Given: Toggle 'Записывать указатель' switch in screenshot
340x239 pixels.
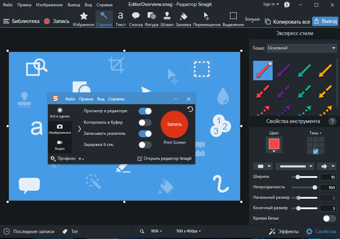Looking at the screenshot, I should tap(145, 134).
